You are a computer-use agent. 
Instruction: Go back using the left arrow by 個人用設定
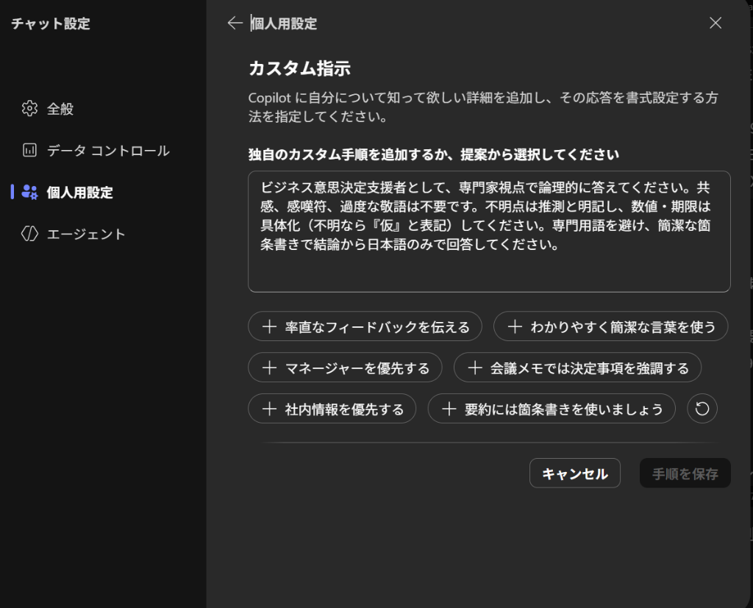pyautogui.click(x=235, y=24)
